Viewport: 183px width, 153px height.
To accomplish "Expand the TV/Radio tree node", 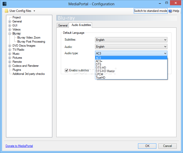I will [10, 50].
